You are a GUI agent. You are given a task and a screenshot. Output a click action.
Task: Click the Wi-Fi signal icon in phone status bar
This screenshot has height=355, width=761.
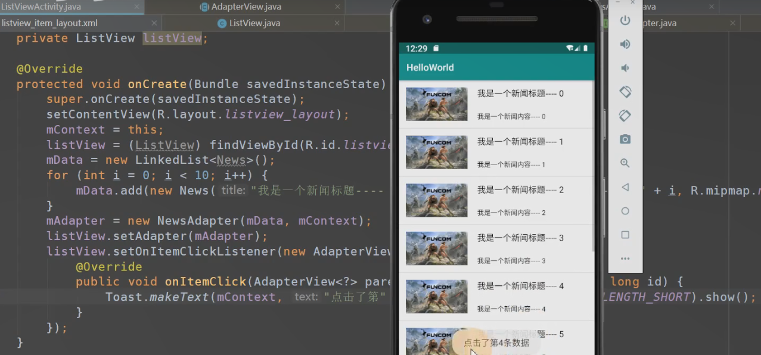point(570,48)
